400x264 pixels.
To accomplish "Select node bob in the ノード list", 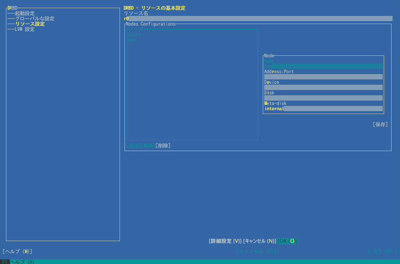I will [x=132, y=40].
